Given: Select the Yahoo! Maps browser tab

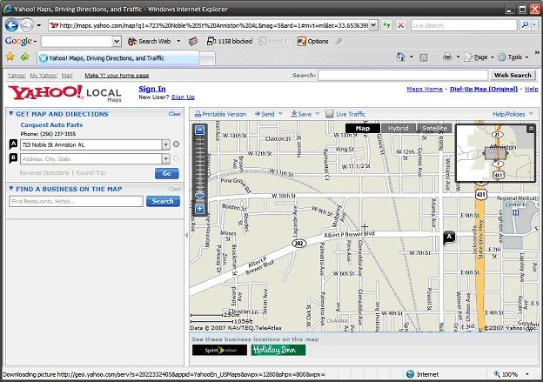Looking at the screenshot, I should [118, 57].
